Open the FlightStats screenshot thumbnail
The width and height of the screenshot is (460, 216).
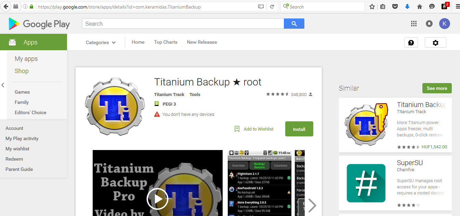[259, 183]
